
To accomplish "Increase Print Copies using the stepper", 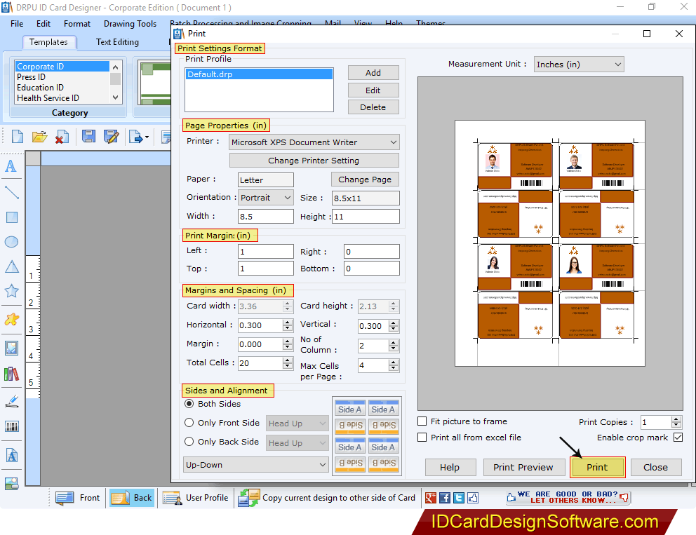I will (x=677, y=418).
